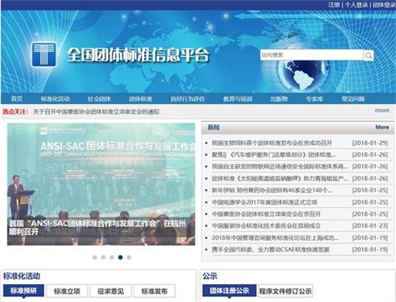Open 专家库 navigation menu item
Image resolution: width=396 pixels, height=302 pixels.
[315, 99]
